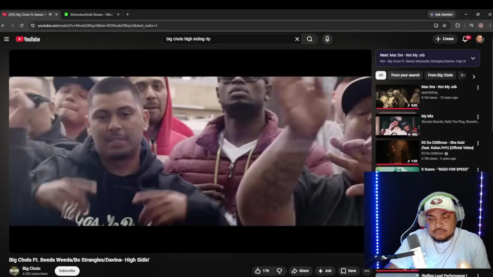
Task: Open the Create menu
Action: point(444,39)
